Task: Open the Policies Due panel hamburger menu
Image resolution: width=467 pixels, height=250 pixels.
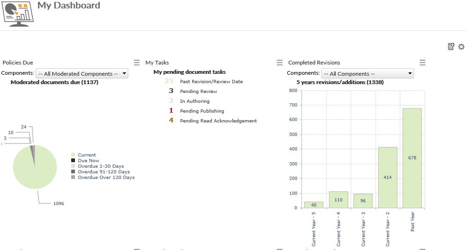Action: point(137,62)
